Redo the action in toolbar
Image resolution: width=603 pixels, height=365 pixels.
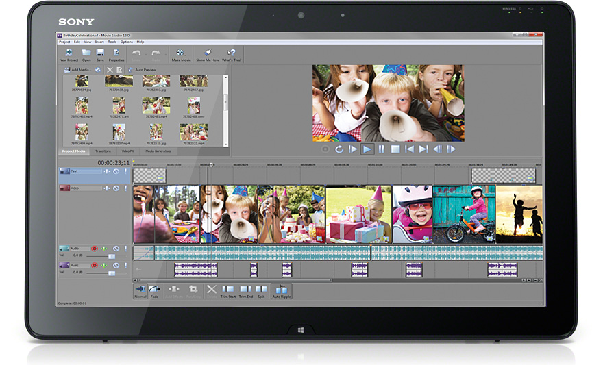[x=156, y=55]
